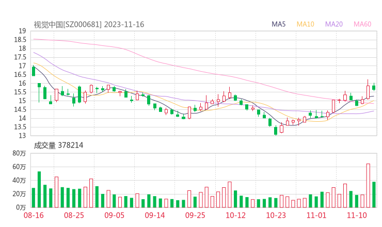Click the 40万 volume axis label
This screenshot has height=227, width=382.
19,181
